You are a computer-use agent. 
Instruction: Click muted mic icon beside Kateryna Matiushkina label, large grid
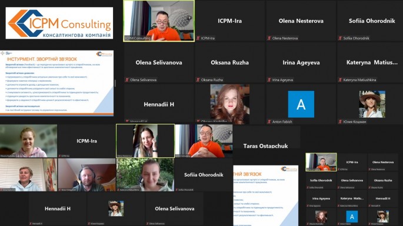coord(340,80)
